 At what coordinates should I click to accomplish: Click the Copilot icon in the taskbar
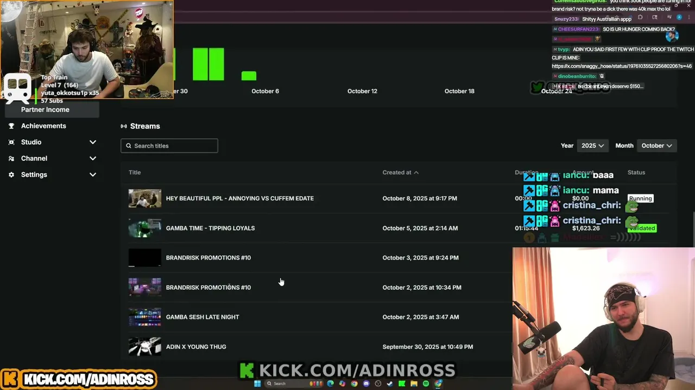pyautogui.click(x=342, y=383)
